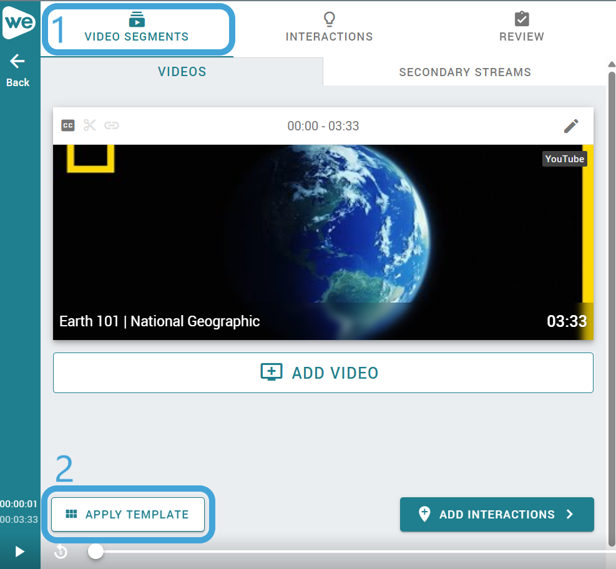Image resolution: width=616 pixels, height=569 pixels.
Task: Open the Review step tab
Action: click(x=522, y=27)
